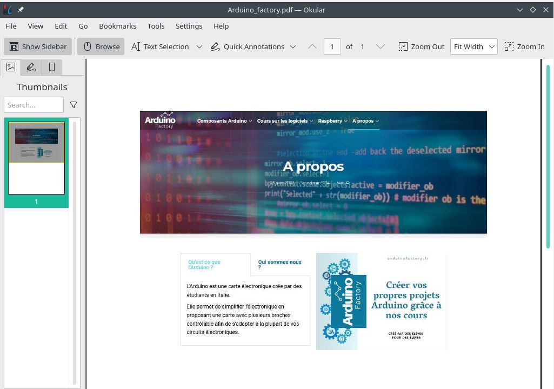Open the Bookmarks menu
The image size is (554, 389).
pyautogui.click(x=117, y=26)
